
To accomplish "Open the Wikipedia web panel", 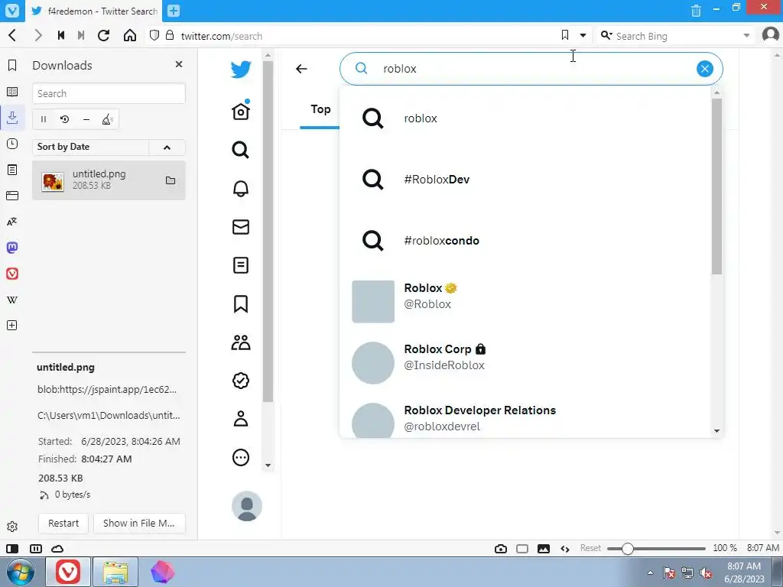I will point(12,300).
